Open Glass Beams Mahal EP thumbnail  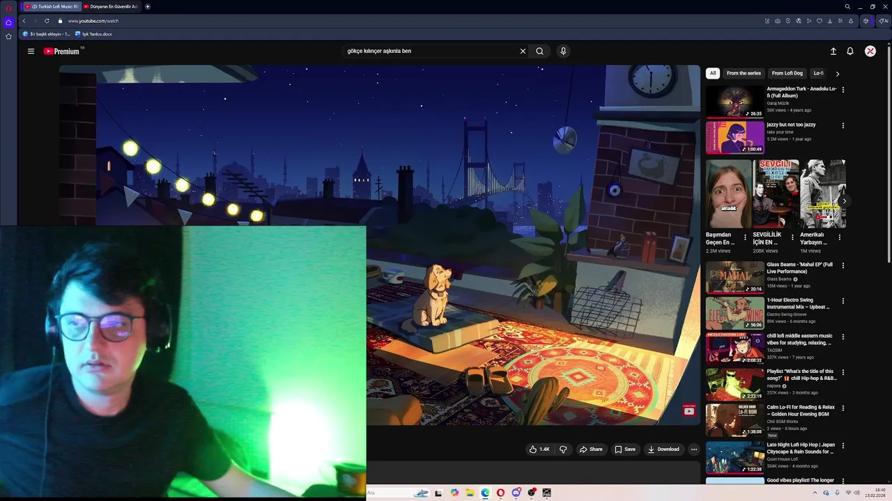735,277
